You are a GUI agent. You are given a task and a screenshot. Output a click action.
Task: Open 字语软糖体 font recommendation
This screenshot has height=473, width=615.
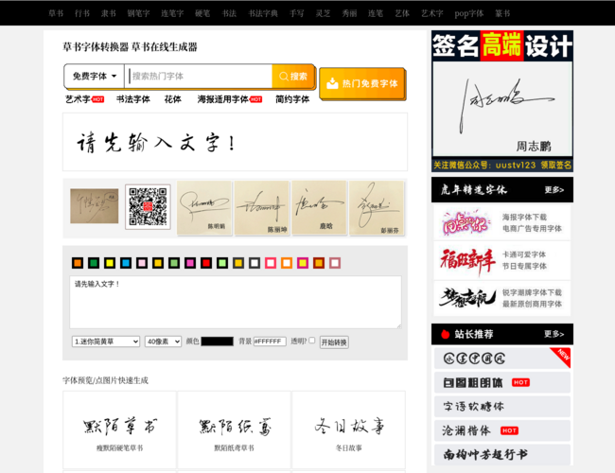[502, 407]
